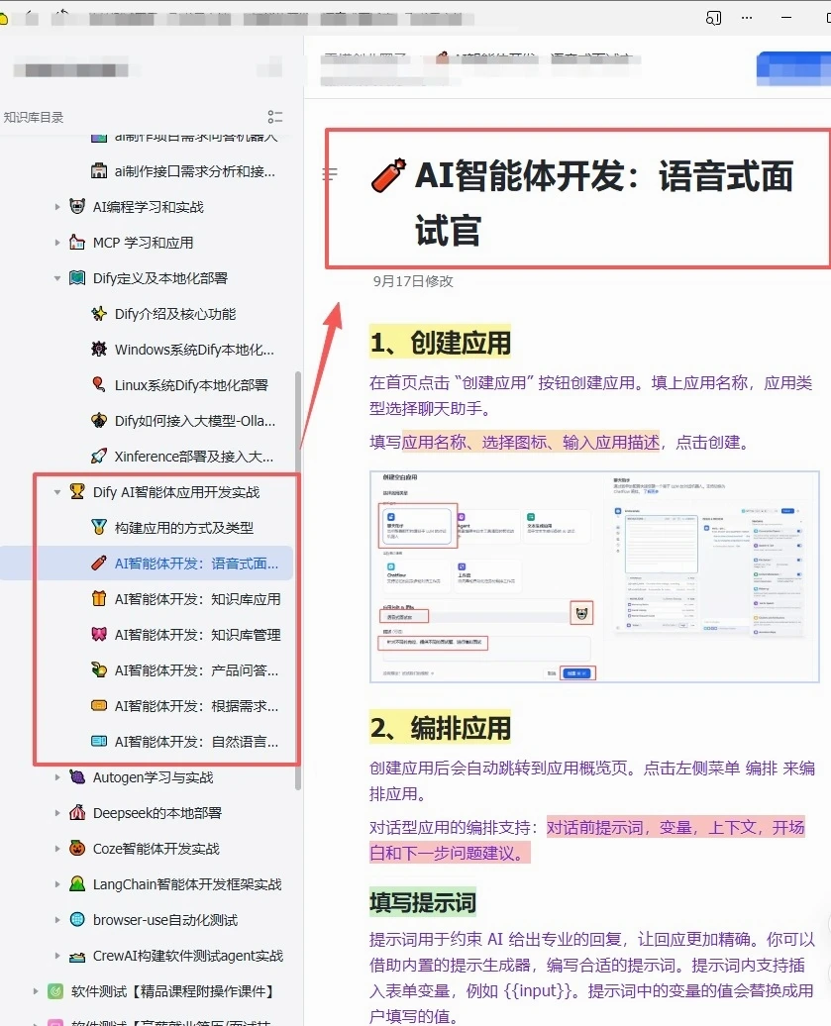831x1026 pixels.
Task: Click the search-in-page icon in the browser toolbar
Action: click(712, 17)
